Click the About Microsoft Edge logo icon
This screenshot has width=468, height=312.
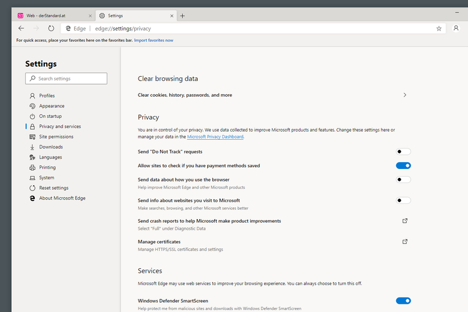(x=32, y=198)
